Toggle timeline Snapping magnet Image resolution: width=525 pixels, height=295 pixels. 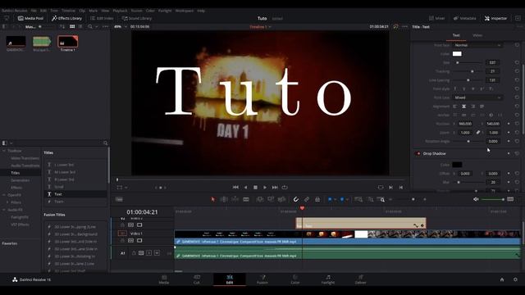pyautogui.click(x=295, y=199)
